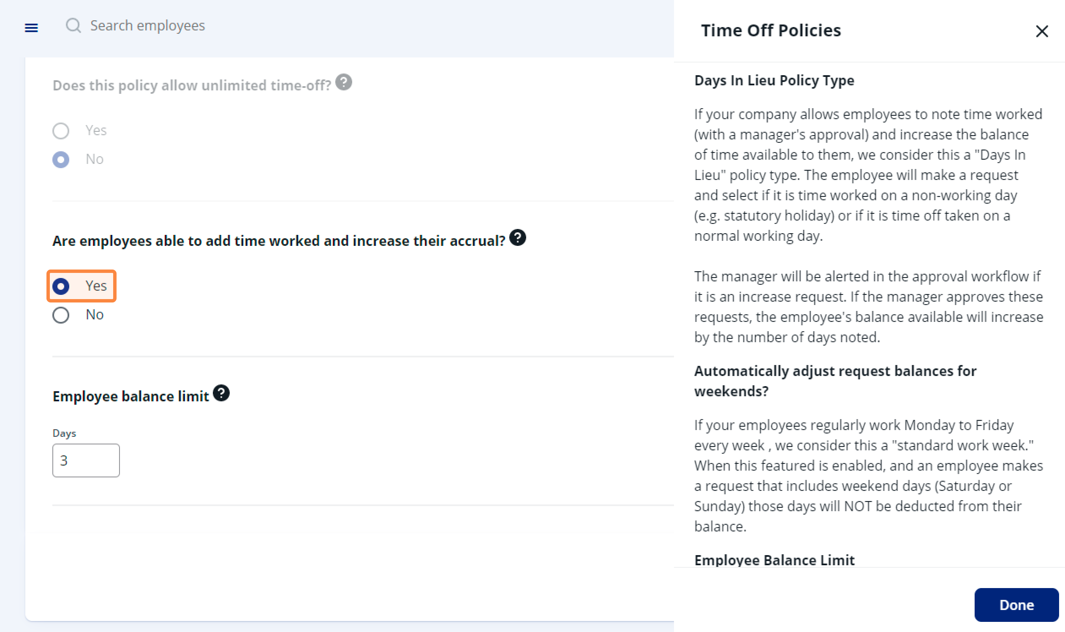Screen dimensions: 1065x632
Task: Click the 'Are employees able to add time' label
Action: 279,241
